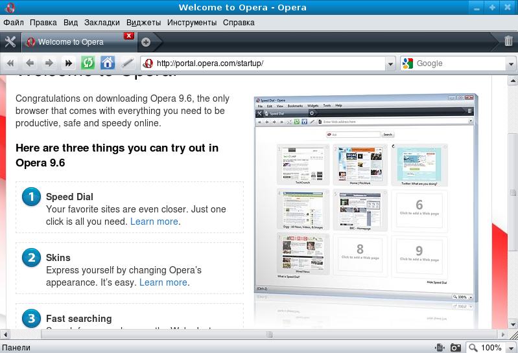Click the 'Here are three things' heading
The width and height of the screenshot is (518, 353).
pyautogui.click(x=117, y=155)
